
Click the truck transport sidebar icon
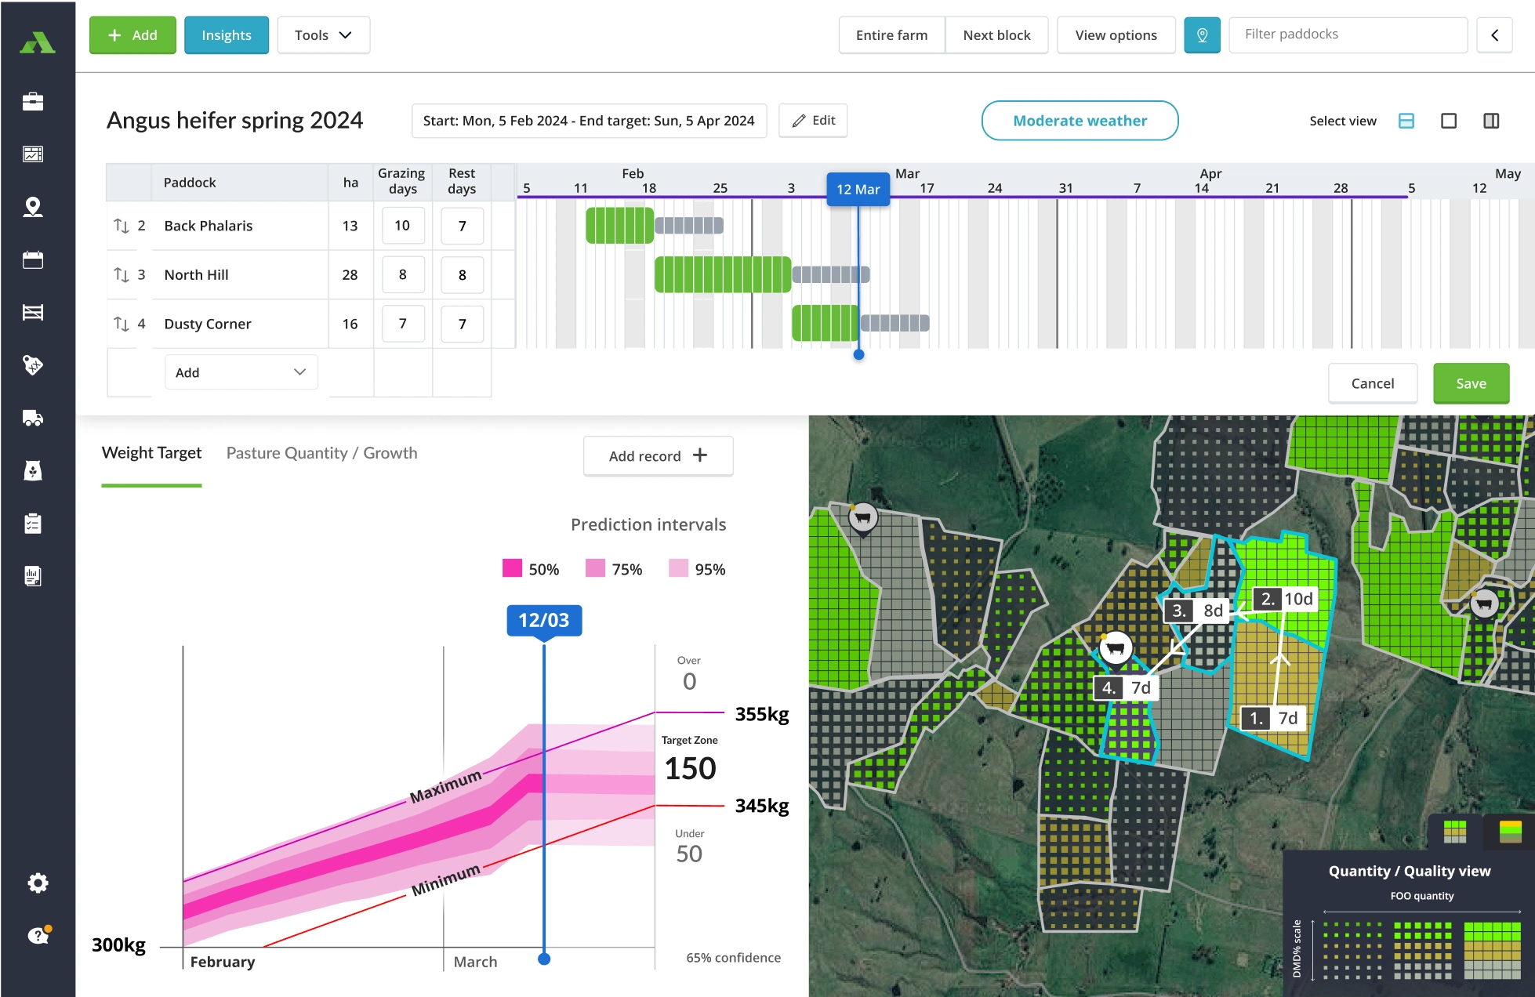click(33, 418)
